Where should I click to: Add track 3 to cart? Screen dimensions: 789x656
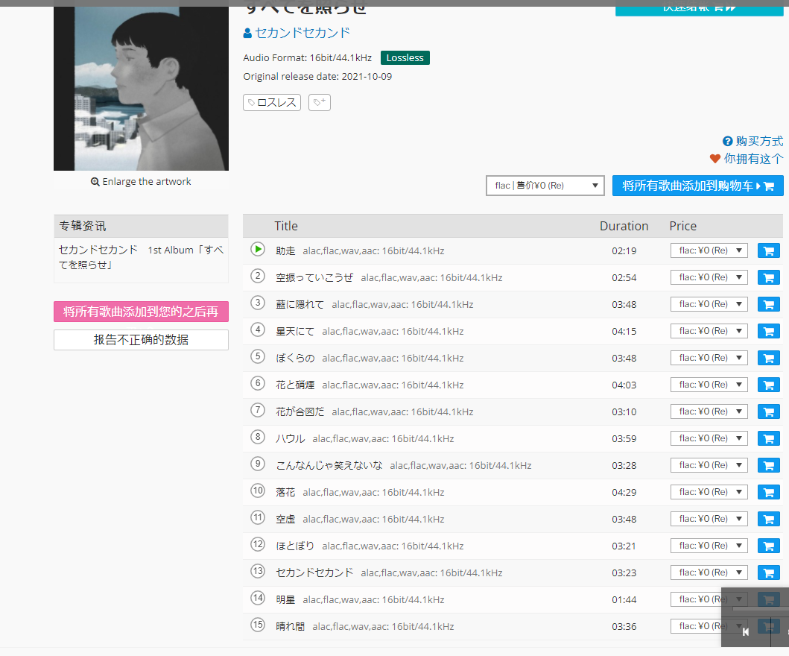point(768,304)
